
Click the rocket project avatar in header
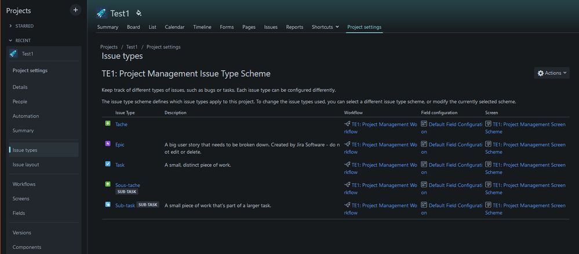pyautogui.click(x=101, y=13)
